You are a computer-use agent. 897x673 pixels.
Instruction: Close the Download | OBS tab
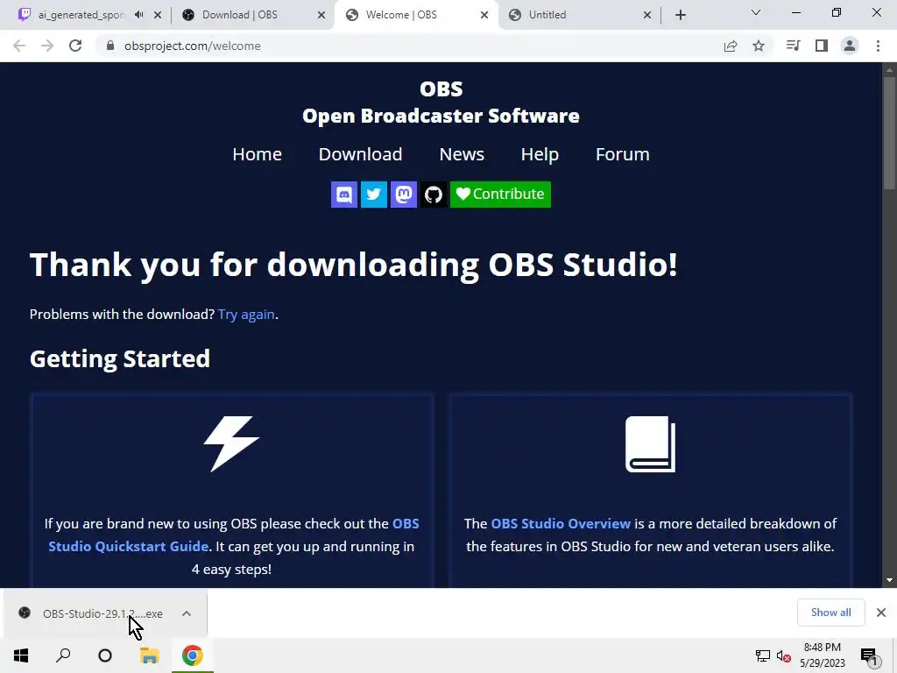click(x=321, y=15)
